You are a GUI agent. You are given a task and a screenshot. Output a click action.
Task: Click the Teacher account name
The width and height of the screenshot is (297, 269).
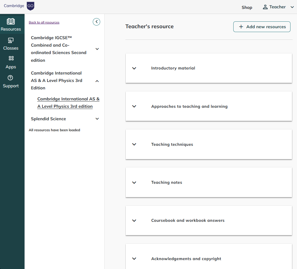(277, 7)
